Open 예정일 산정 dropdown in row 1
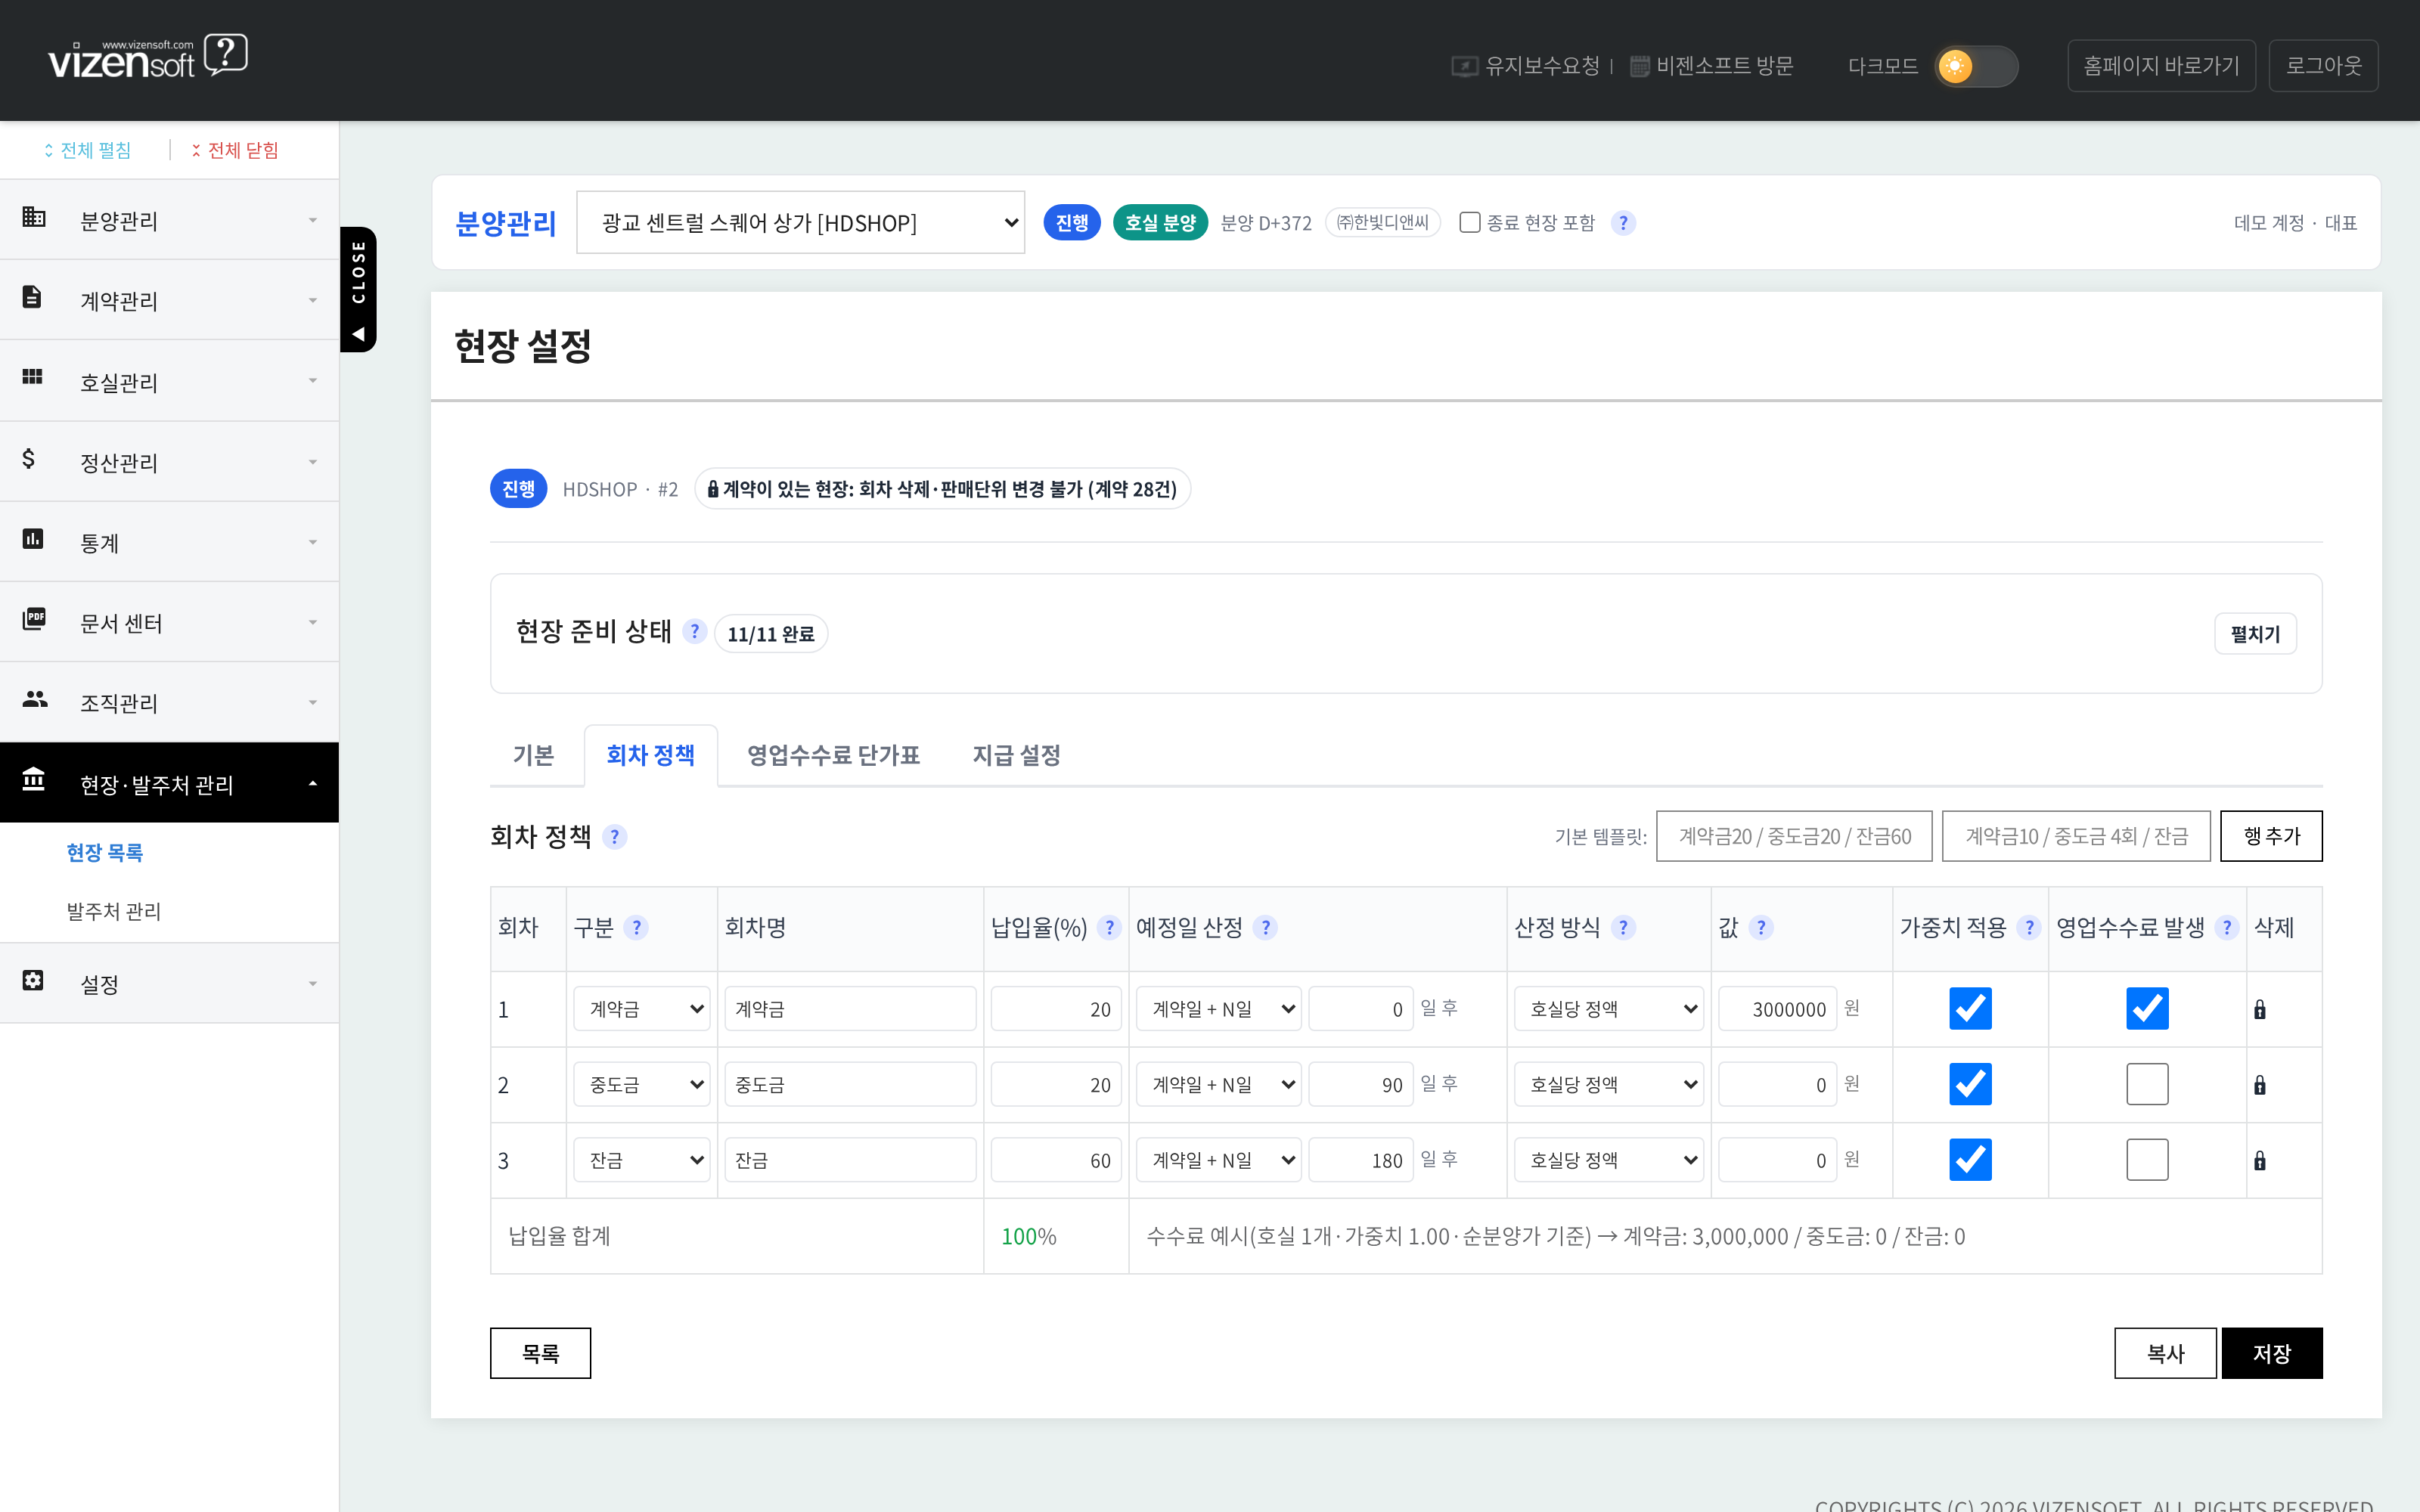 pos(1219,1009)
